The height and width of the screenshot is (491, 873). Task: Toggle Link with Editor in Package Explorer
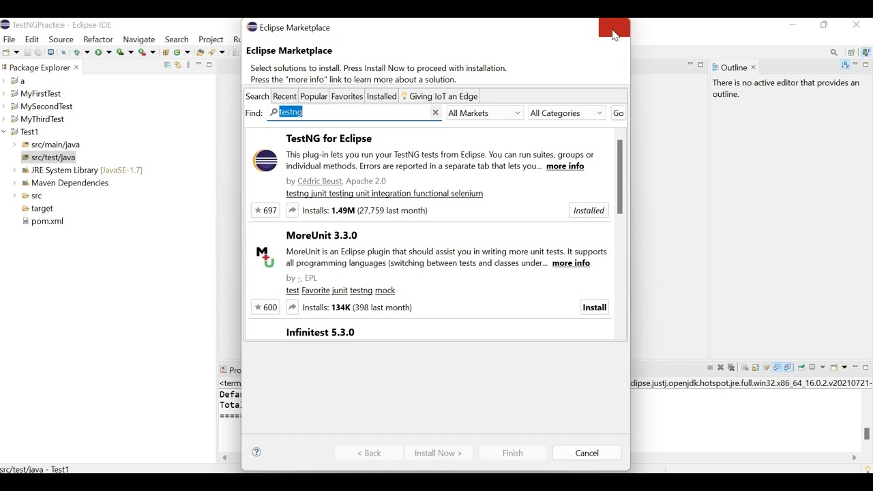point(178,65)
